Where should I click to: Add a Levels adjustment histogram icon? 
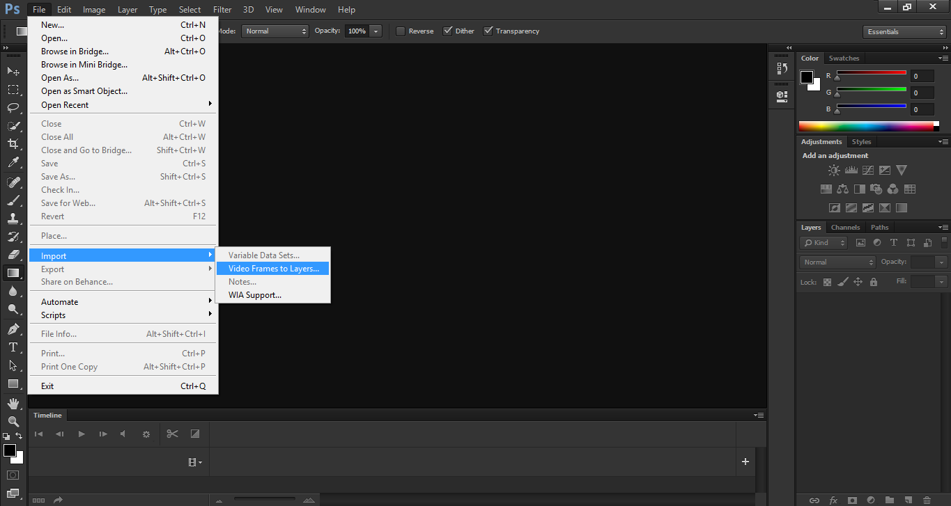(851, 170)
